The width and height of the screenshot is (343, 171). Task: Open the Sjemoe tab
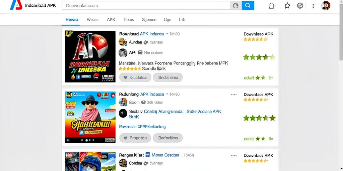[x=149, y=20]
